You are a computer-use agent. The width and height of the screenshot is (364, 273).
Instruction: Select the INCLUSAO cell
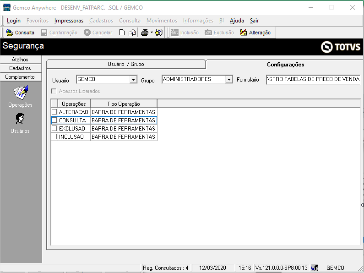[x=74, y=137]
